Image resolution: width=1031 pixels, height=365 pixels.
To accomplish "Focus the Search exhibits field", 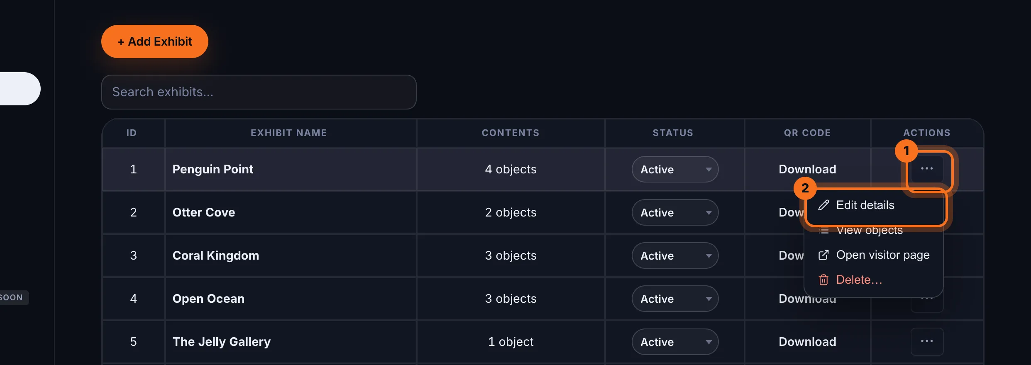I will tap(259, 92).
